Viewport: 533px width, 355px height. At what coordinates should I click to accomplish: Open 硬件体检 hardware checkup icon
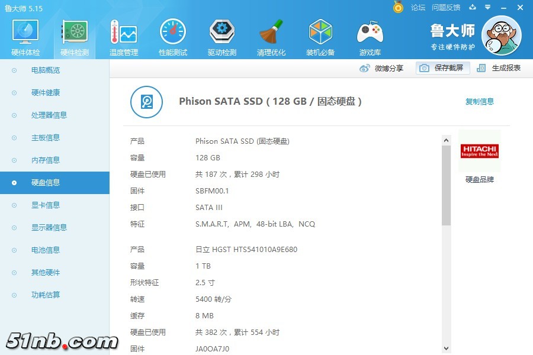click(x=25, y=37)
